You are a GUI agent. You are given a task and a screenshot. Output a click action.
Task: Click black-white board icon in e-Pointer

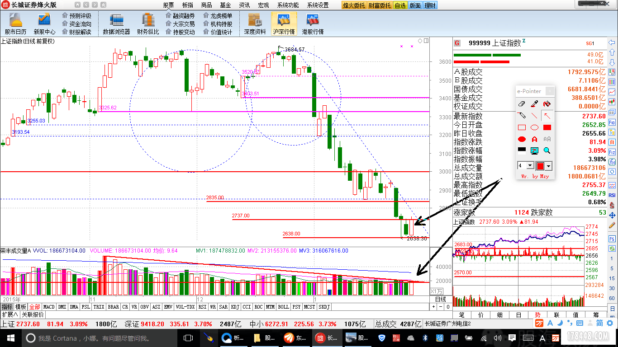[x=522, y=150]
